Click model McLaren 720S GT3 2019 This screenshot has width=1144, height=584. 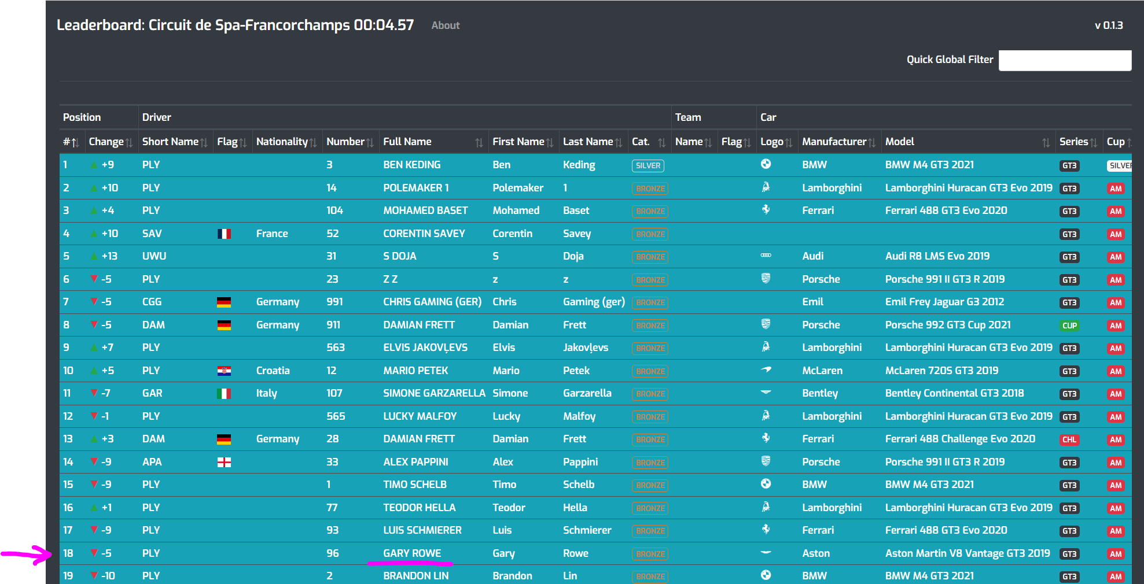[941, 371]
